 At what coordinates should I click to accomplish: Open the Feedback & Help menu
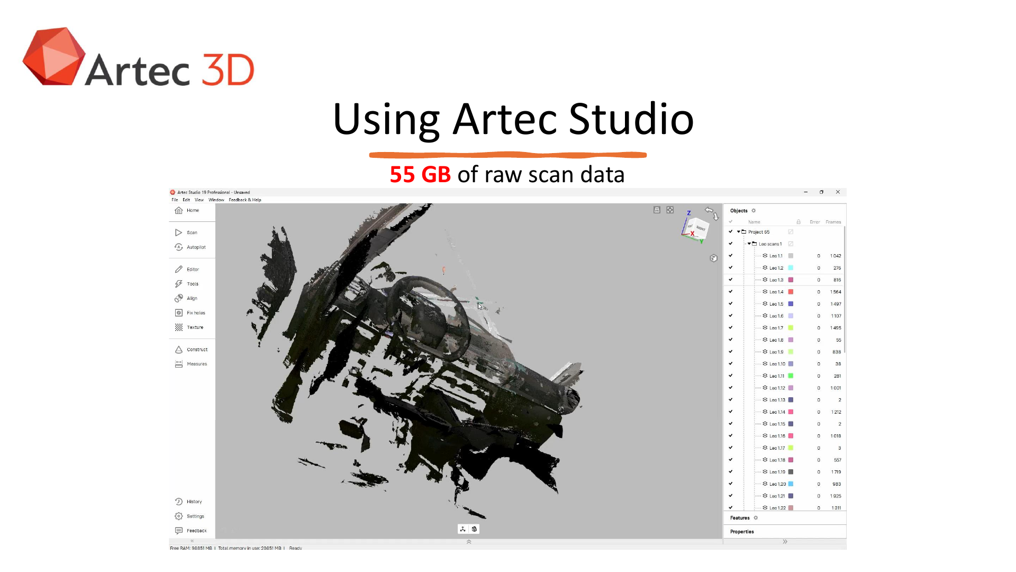(245, 200)
